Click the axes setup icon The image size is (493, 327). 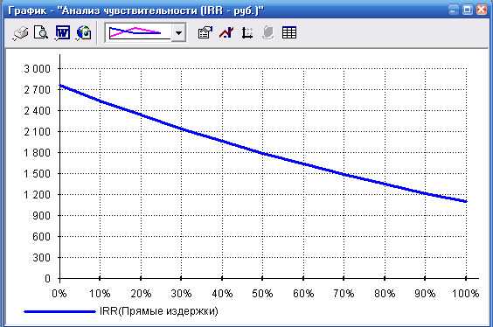247,32
